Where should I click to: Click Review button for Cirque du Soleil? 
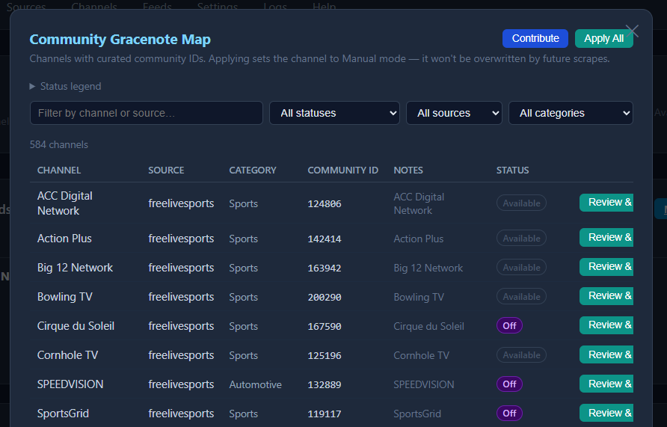606,325
